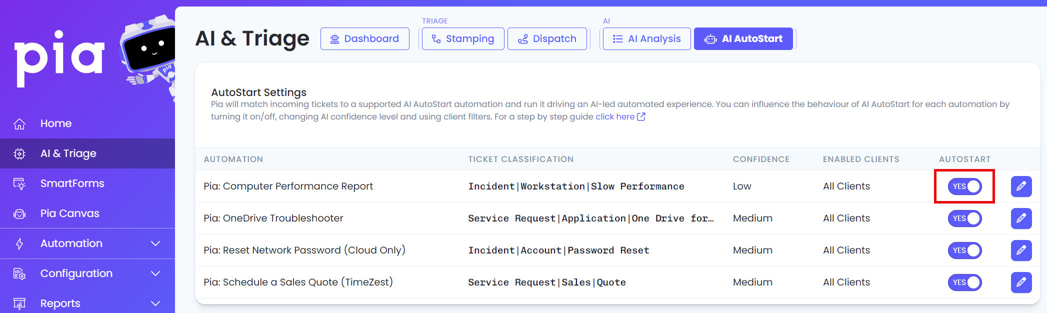The width and height of the screenshot is (1047, 313).
Task: Click the 'Low' confidence value
Action: click(742, 186)
